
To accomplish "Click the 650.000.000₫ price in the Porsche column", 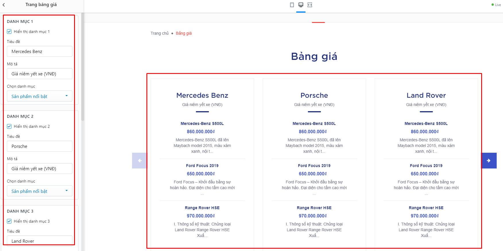I will pyautogui.click(x=313, y=174).
